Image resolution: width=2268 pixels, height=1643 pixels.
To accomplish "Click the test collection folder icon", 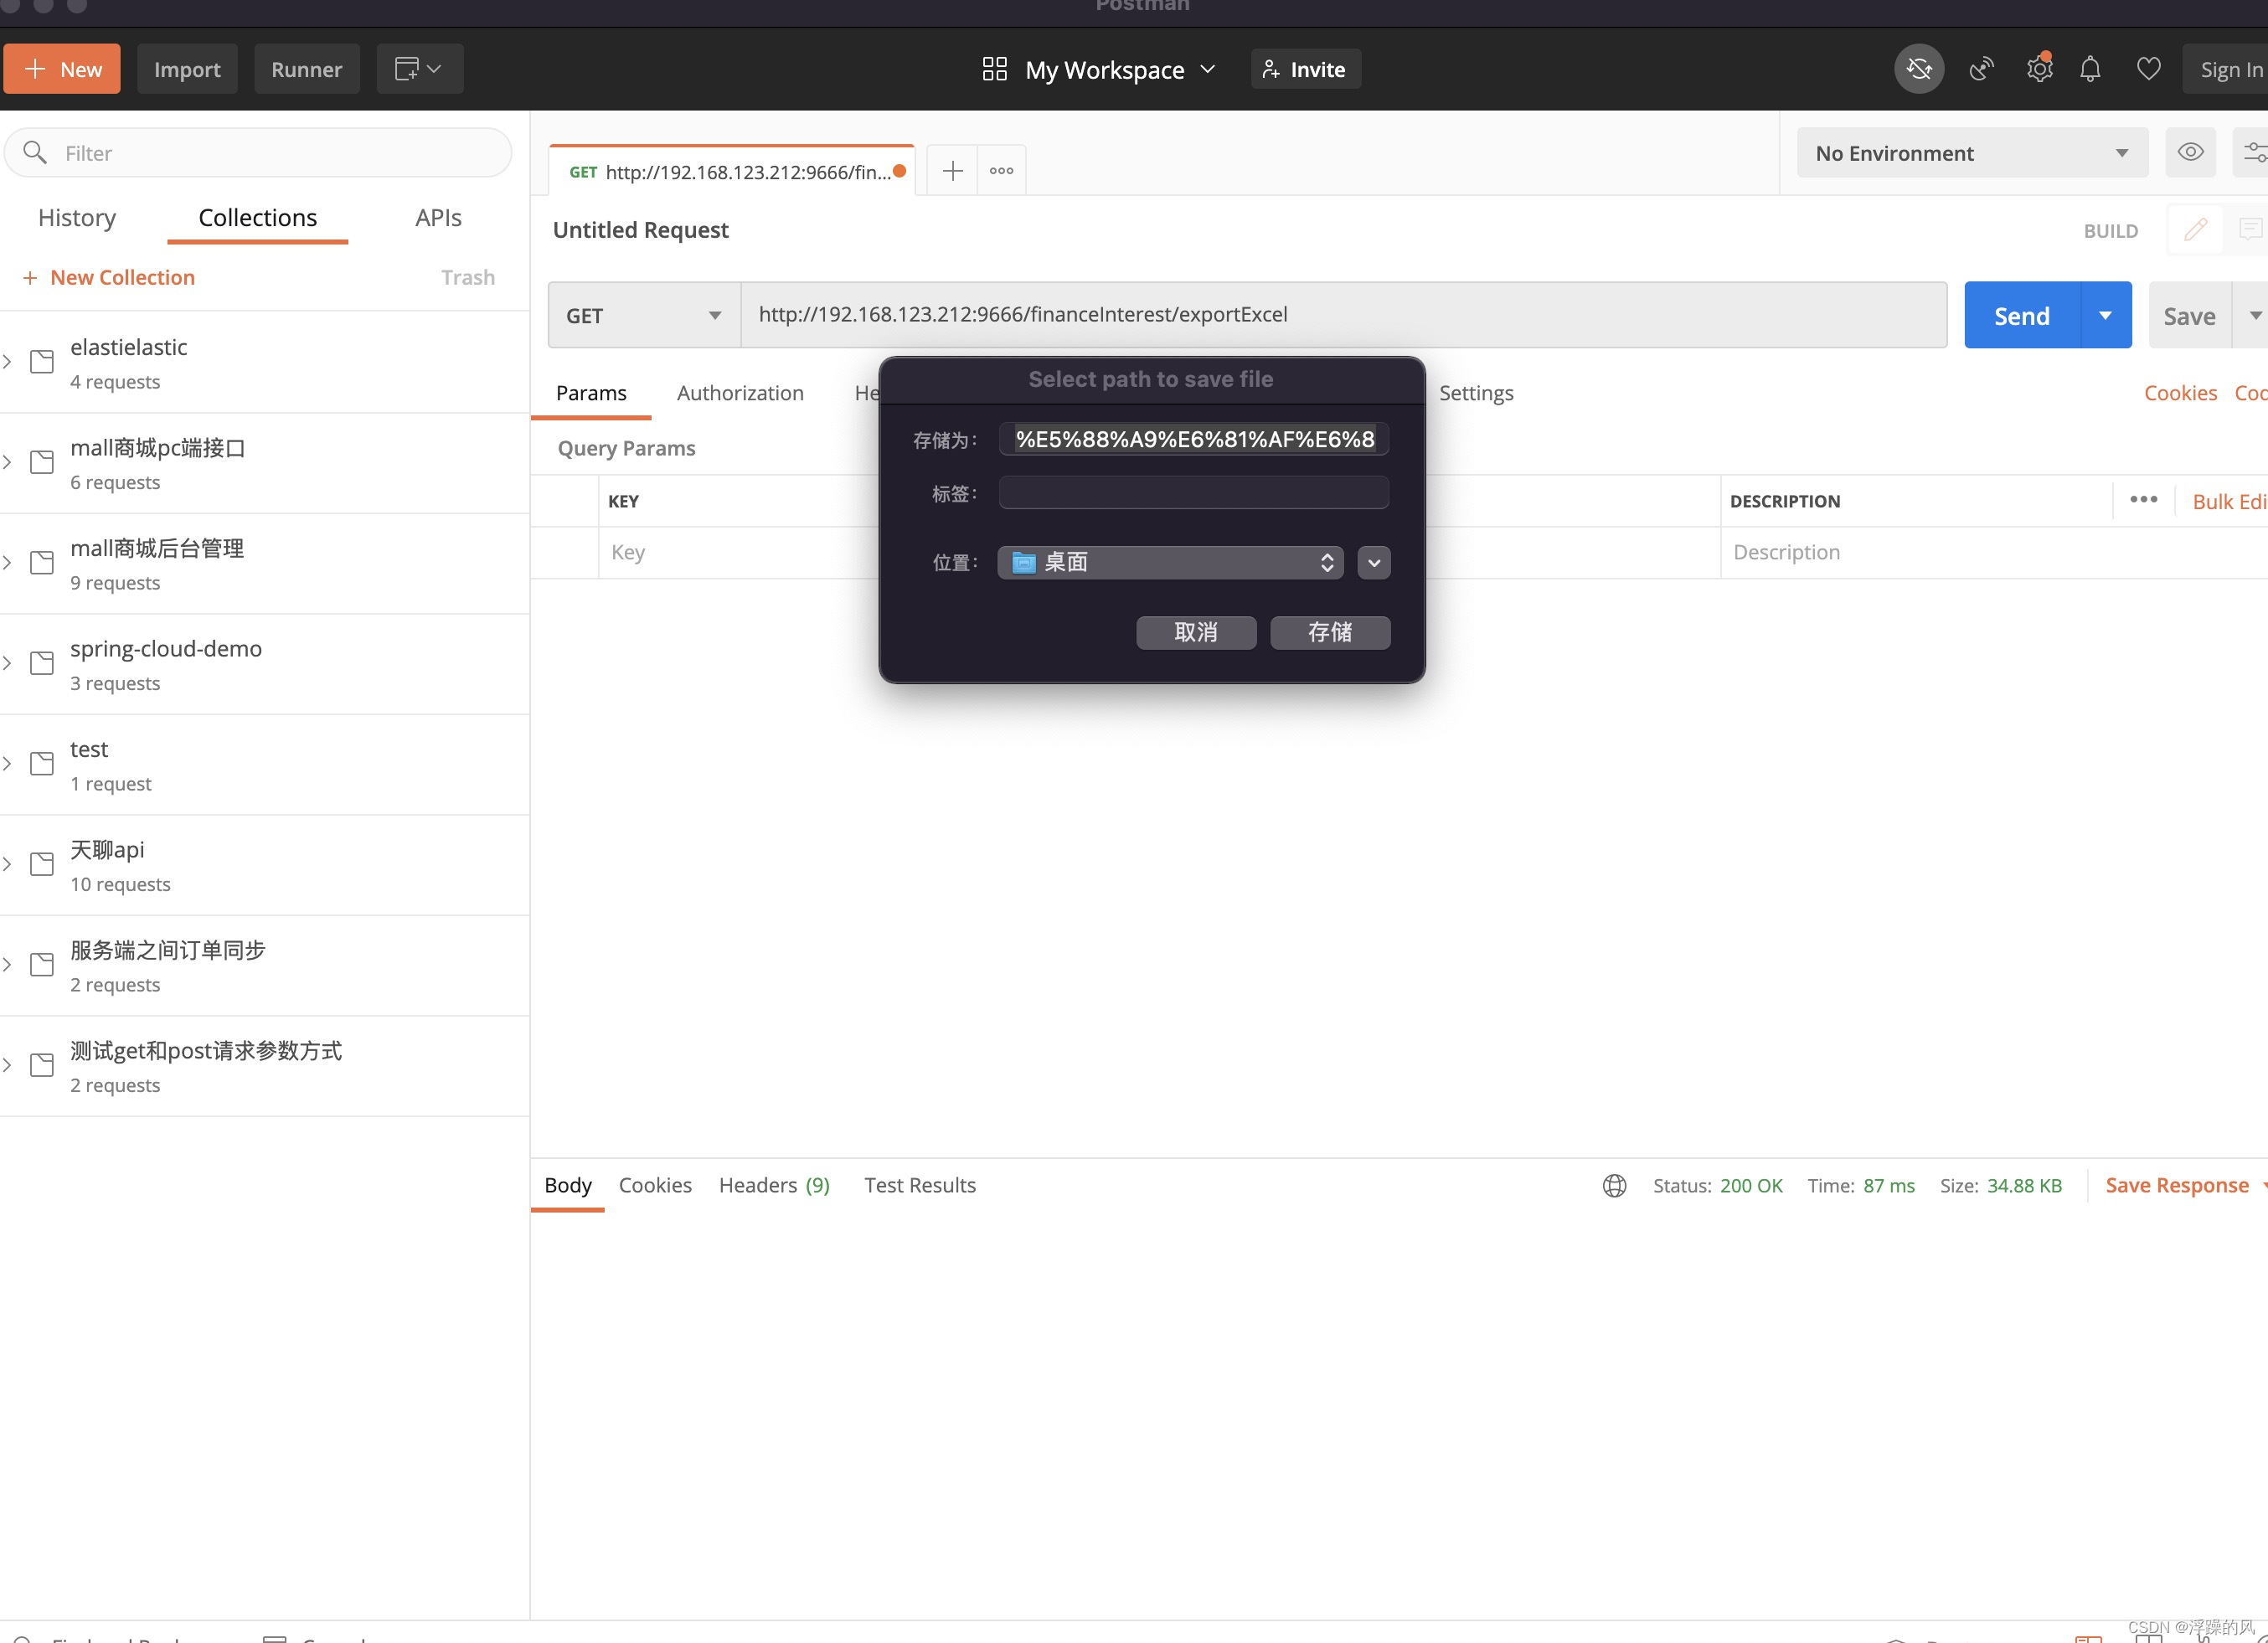I will pyautogui.click(x=42, y=763).
